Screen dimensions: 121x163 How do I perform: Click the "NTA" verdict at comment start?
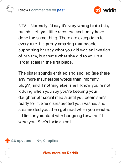click(x=22, y=26)
